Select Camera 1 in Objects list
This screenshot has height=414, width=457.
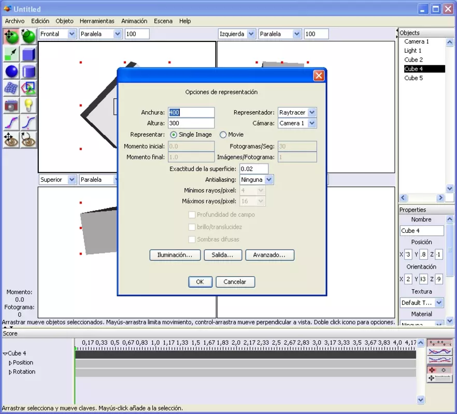click(x=416, y=41)
